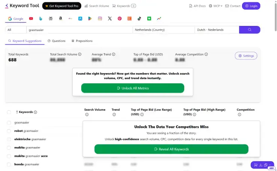277x171 pixels.
Task: Switch to Instagram keyword search
Action: [100, 18]
